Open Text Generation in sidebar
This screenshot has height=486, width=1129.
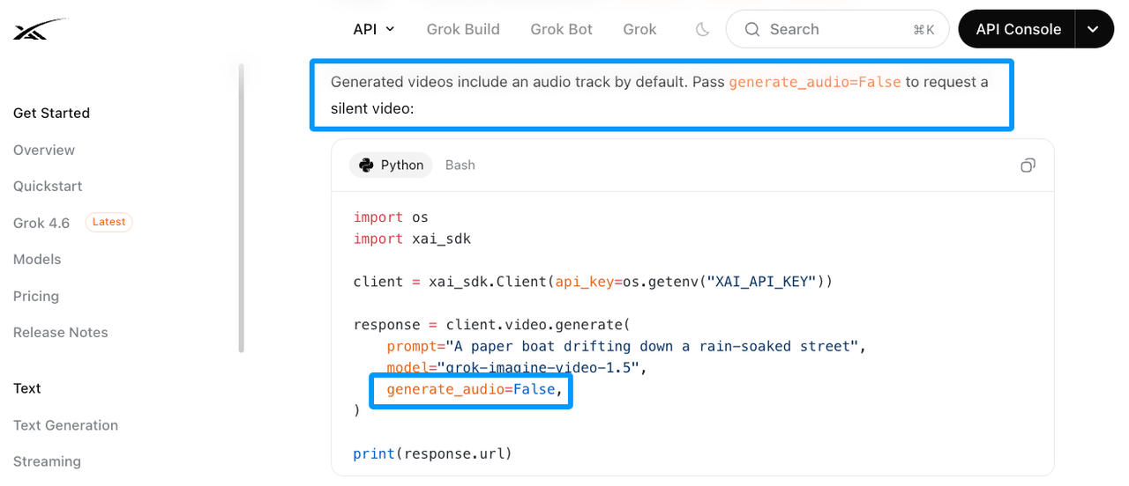click(65, 425)
